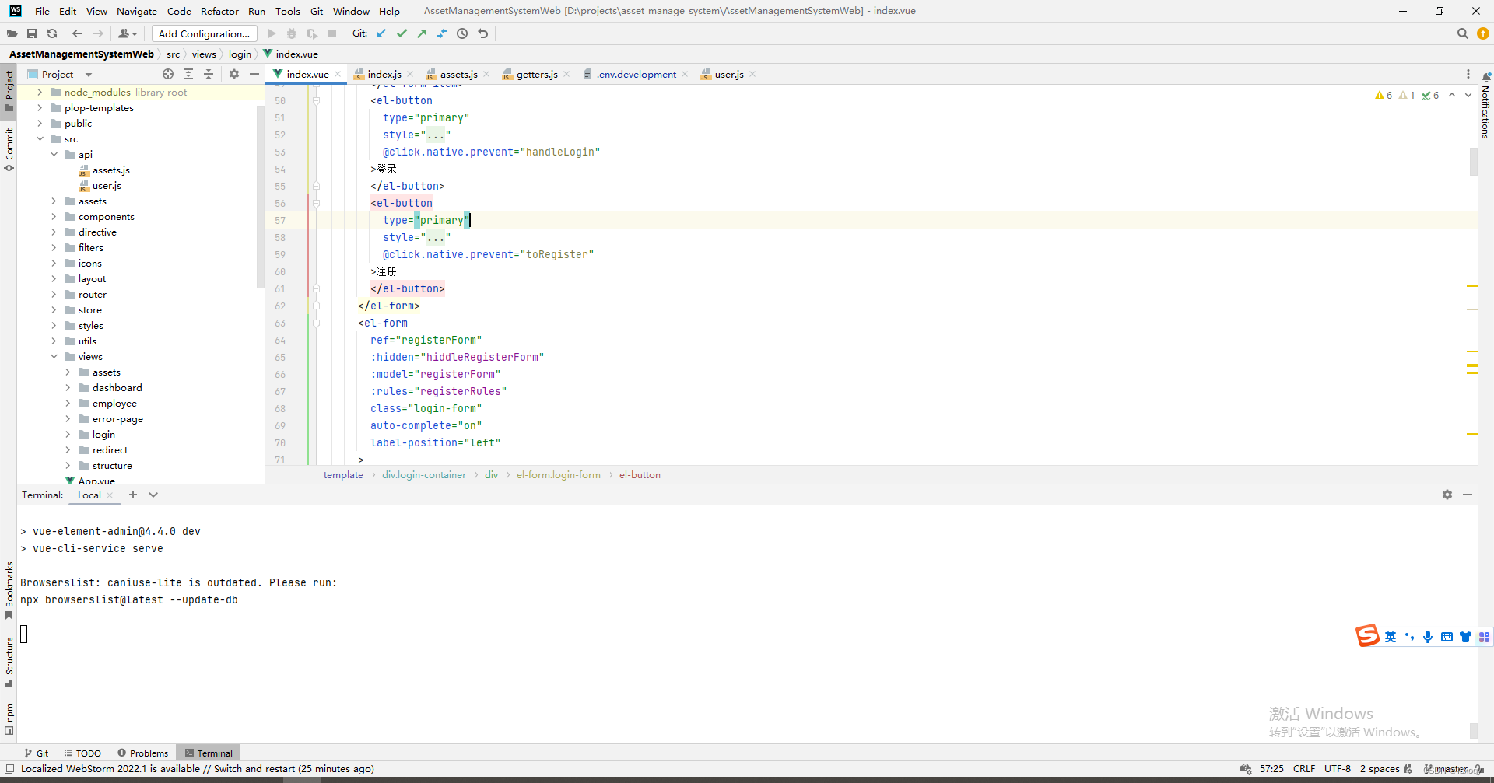Open the Problems tool window button
The height and width of the screenshot is (783, 1494).
click(x=143, y=753)
